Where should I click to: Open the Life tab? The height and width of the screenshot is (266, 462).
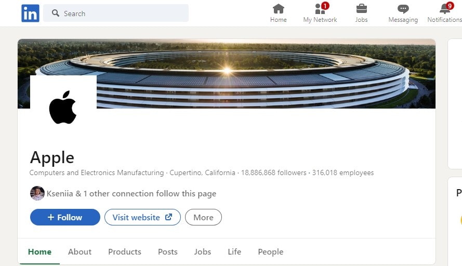234,251
